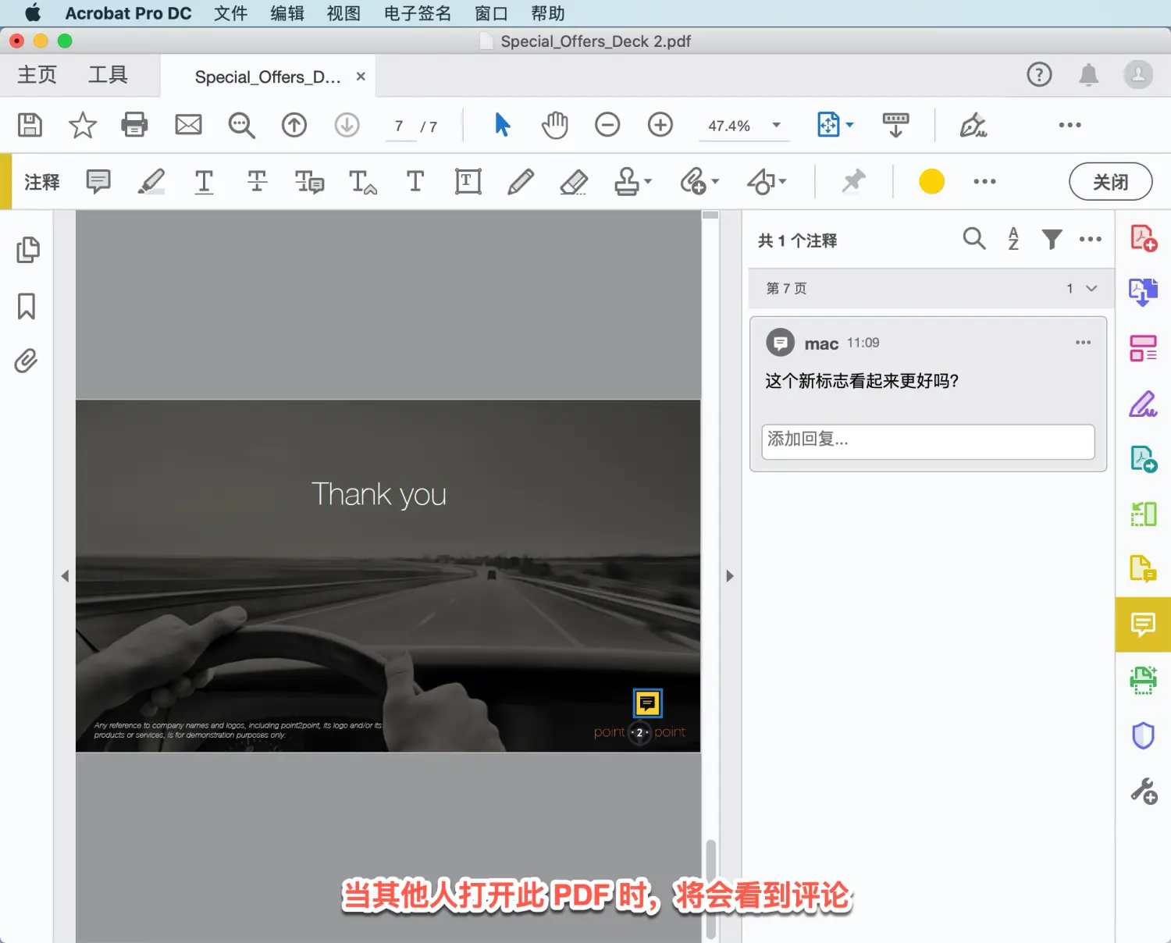
Task: Select the comment 这个新标志看起来更好吗?
Action: [x=862, y=381]
